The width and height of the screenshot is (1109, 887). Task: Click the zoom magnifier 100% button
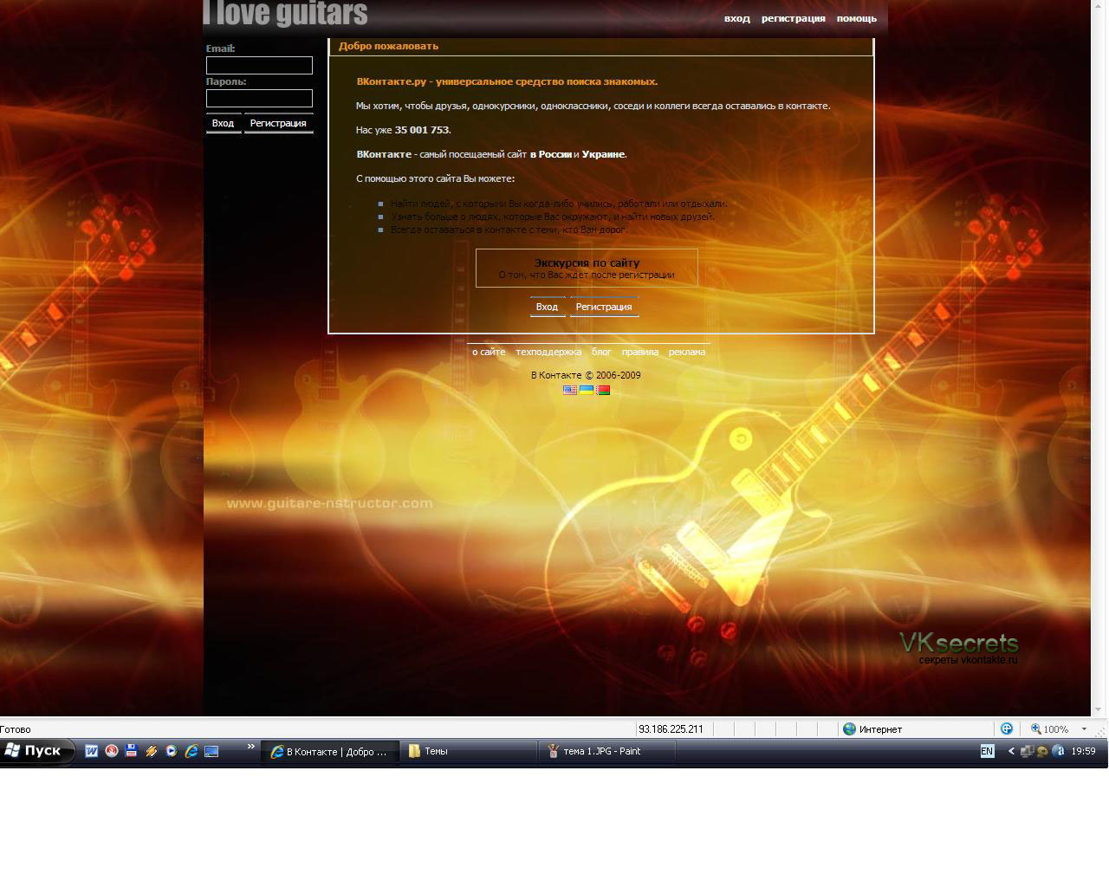[1049, 729]
